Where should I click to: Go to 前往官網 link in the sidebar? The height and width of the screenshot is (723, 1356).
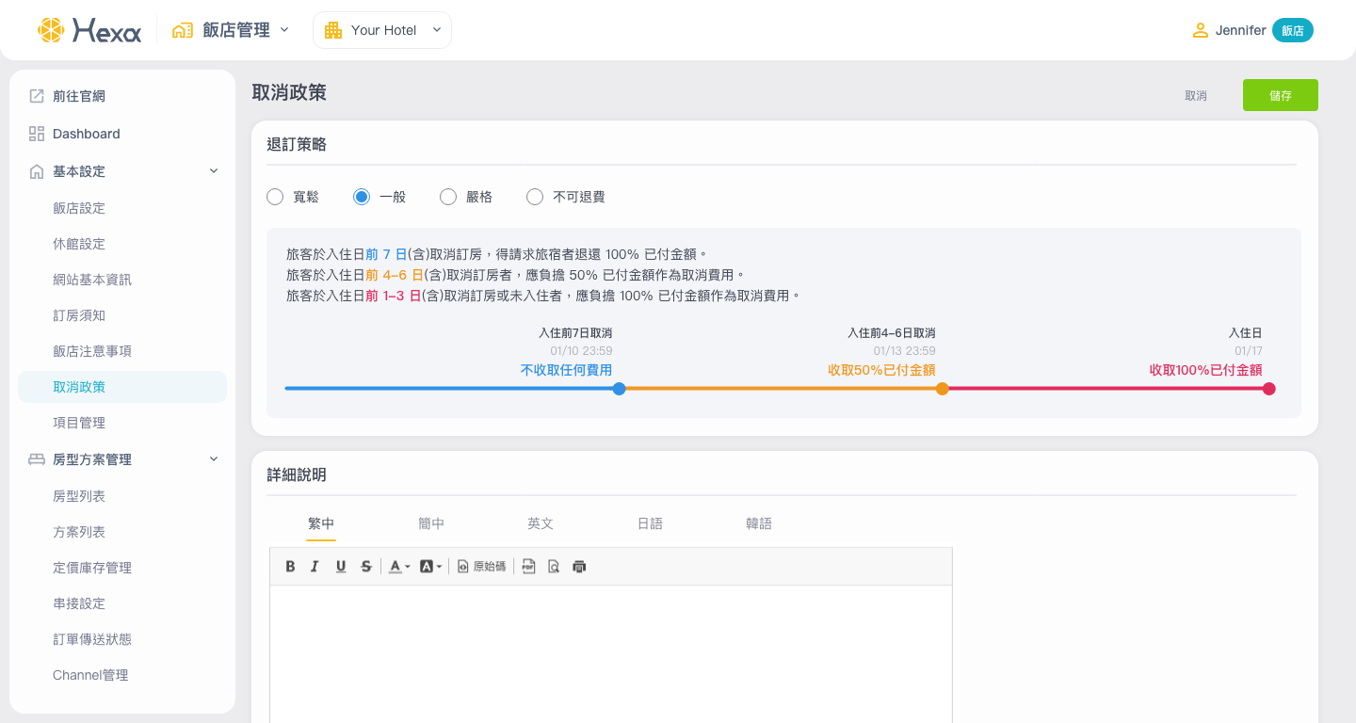click(79, 96)
